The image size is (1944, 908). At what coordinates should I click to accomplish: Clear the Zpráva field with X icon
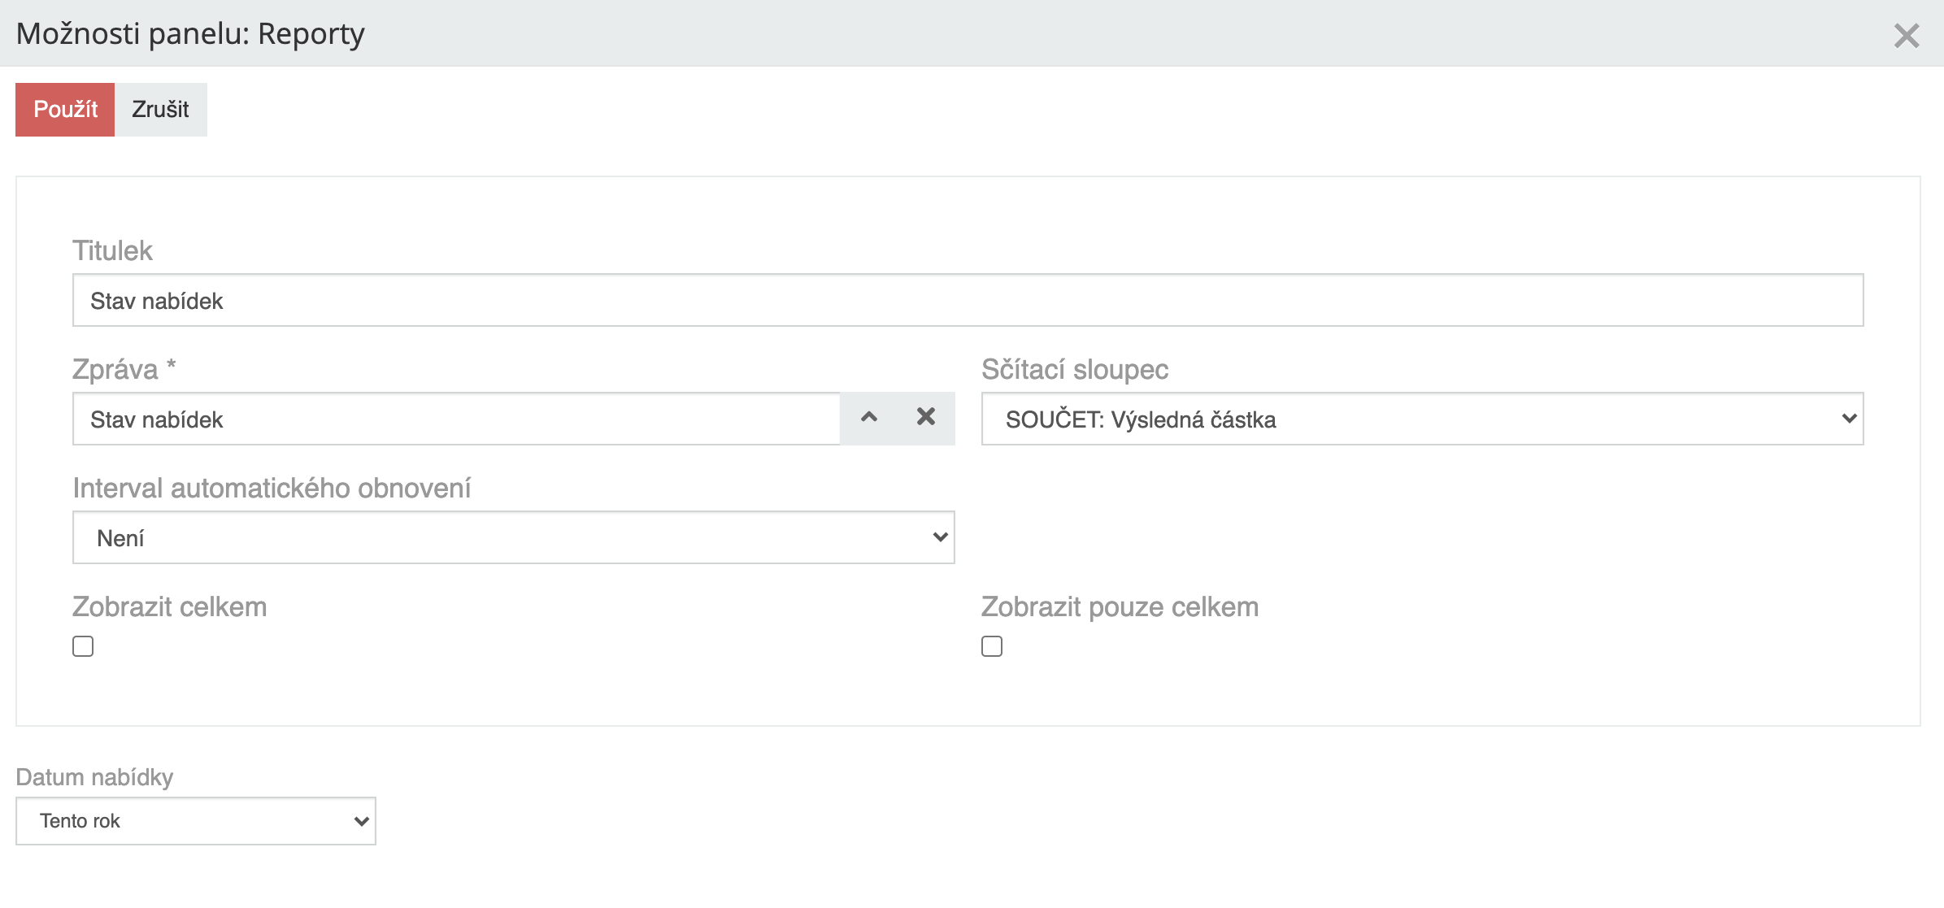[x=926, y=417]
